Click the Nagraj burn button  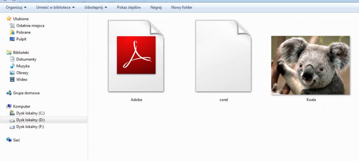coord(156,7)
